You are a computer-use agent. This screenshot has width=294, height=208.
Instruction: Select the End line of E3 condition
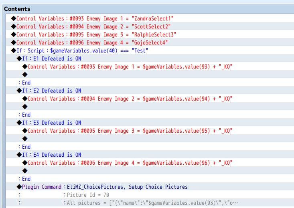tap(150, 147)
